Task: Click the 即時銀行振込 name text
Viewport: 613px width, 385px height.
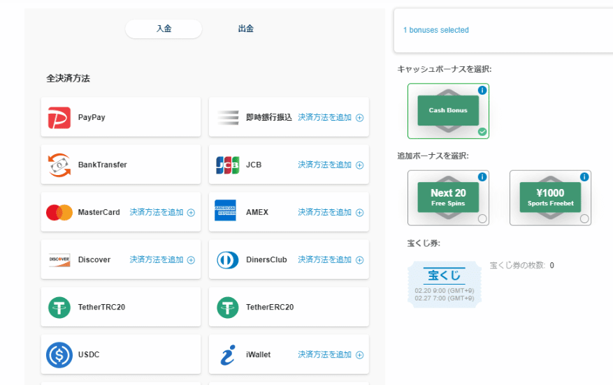Action: (269, 117)
